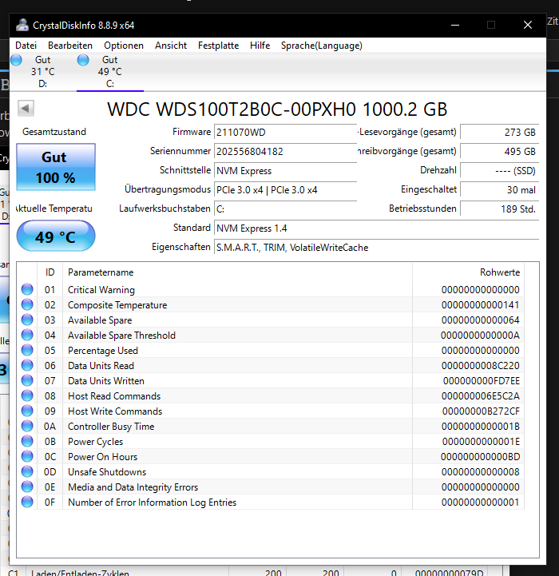Open the Optionen menu
This screenshot has height=576, width=559.
pos(124,46)
